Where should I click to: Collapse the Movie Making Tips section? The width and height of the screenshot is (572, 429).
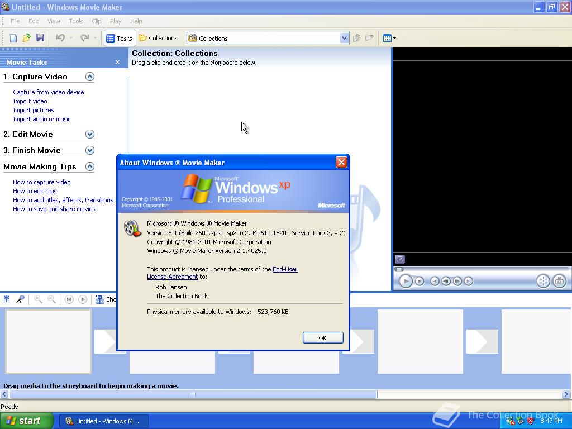pyautogui.click(x=90, y=166)
